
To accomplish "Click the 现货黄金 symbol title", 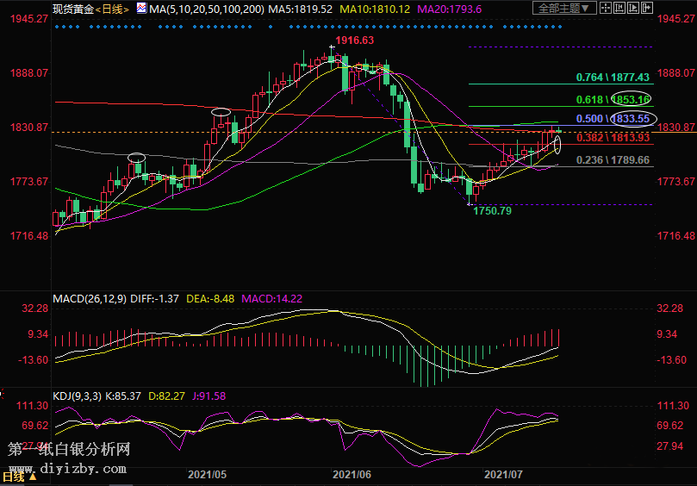I will click(71, 9).
